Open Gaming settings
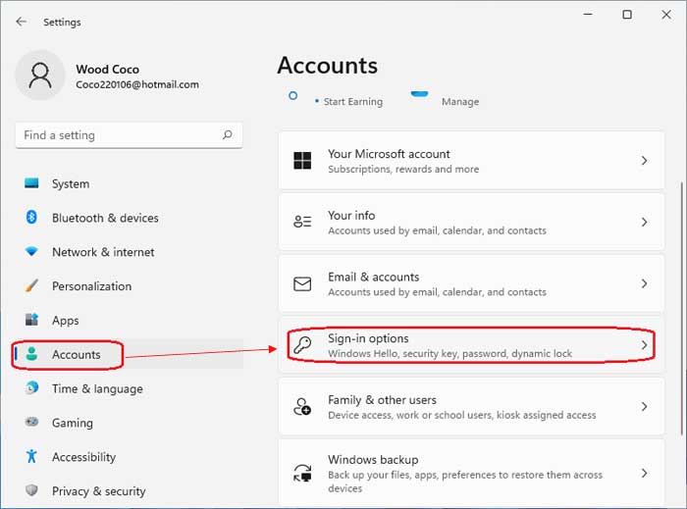This screenshot has height=509, width=687. [x=129, y=423]
